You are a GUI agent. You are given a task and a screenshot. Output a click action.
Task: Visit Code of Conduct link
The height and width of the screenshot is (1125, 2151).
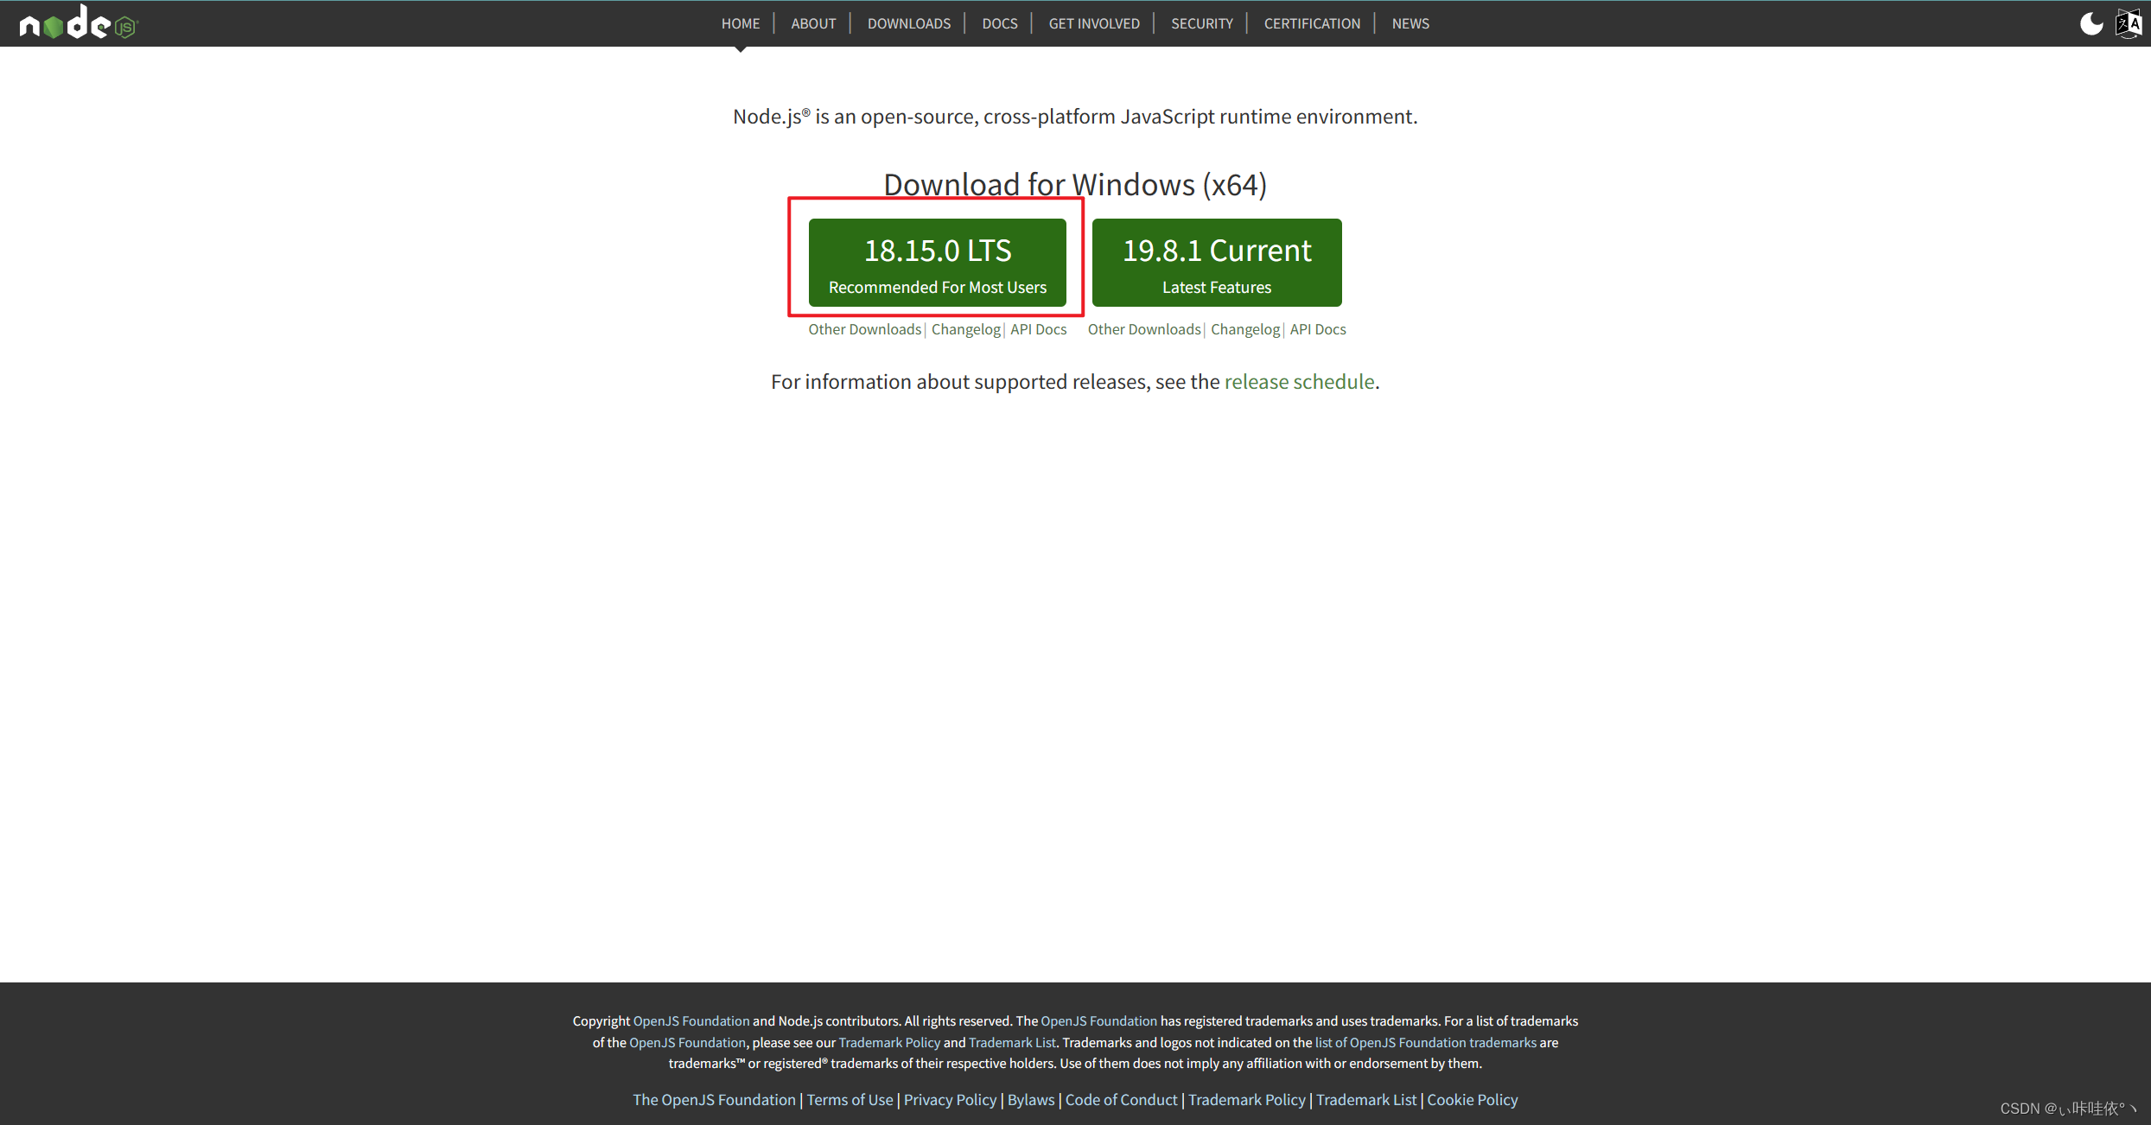[x=1121, y=1100]
